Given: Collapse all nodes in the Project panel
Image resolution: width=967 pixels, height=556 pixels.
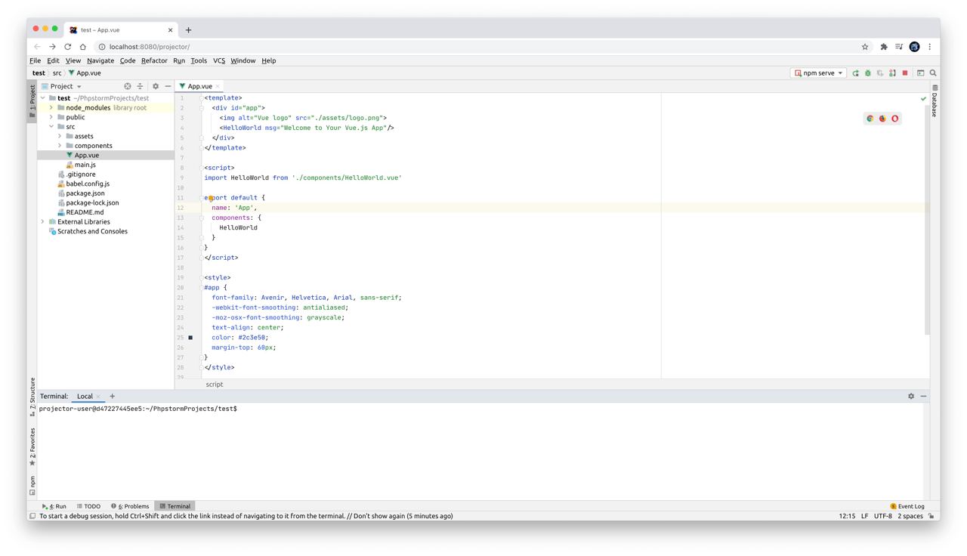Looking at the screenshot, I should (x=140, y=86).
